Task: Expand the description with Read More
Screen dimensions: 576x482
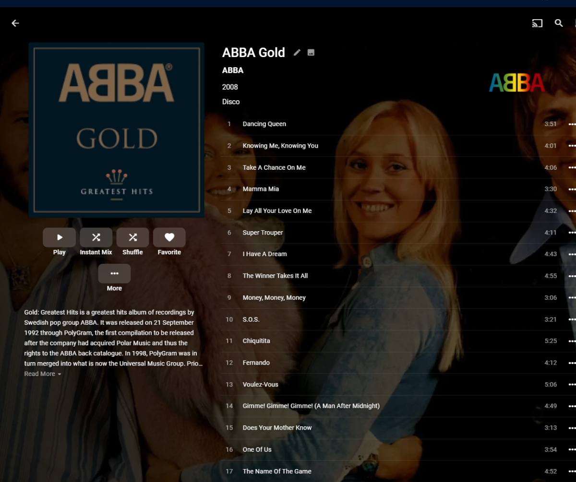Action: coord(43,374)
